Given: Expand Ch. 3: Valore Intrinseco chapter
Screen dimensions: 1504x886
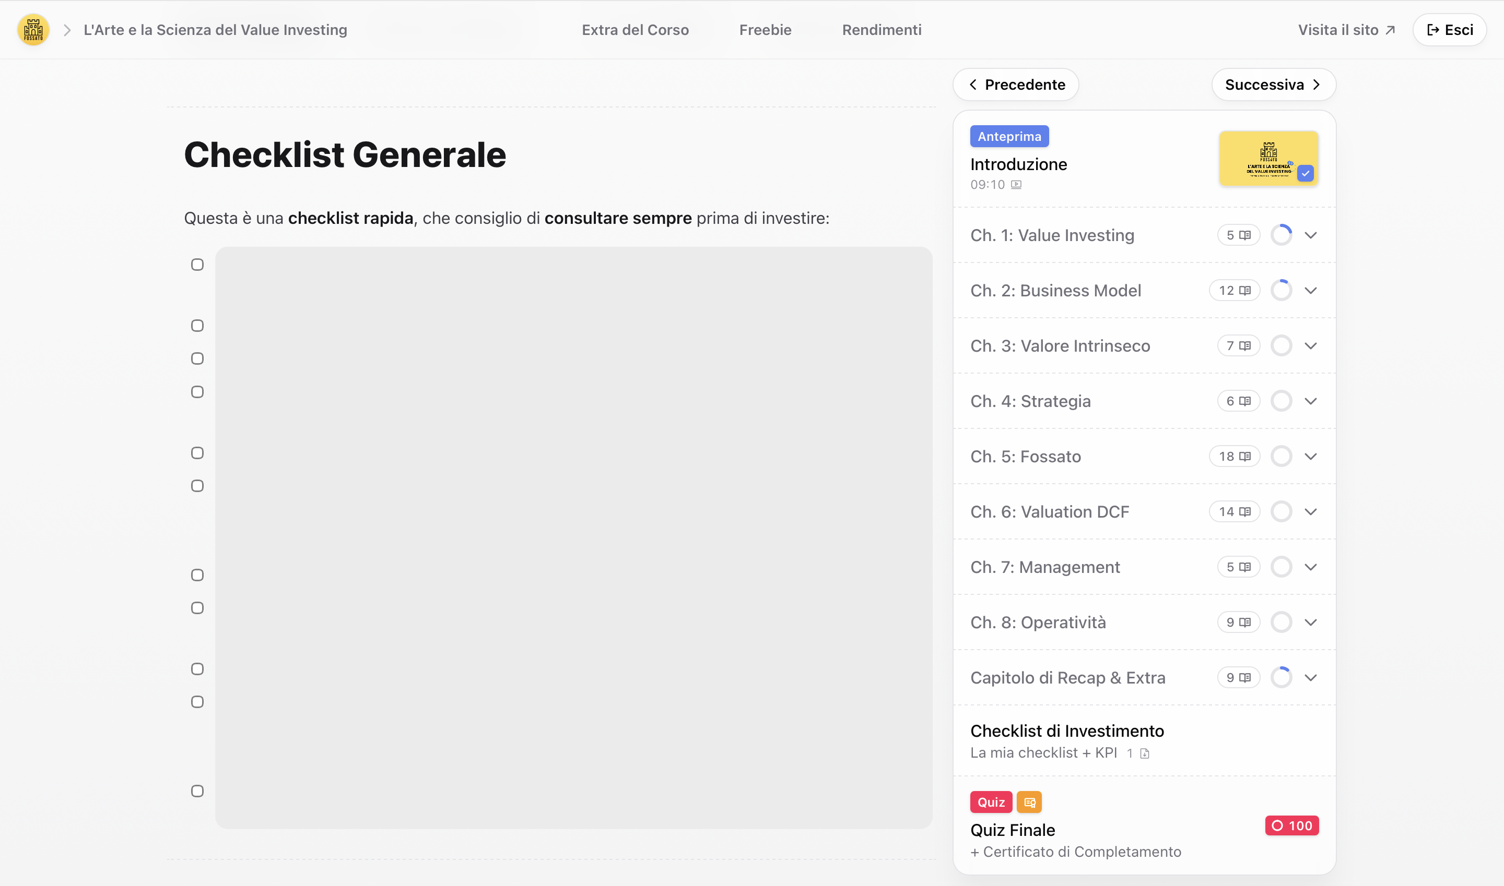Looking at the screenshot, I should coord(1311,345).
